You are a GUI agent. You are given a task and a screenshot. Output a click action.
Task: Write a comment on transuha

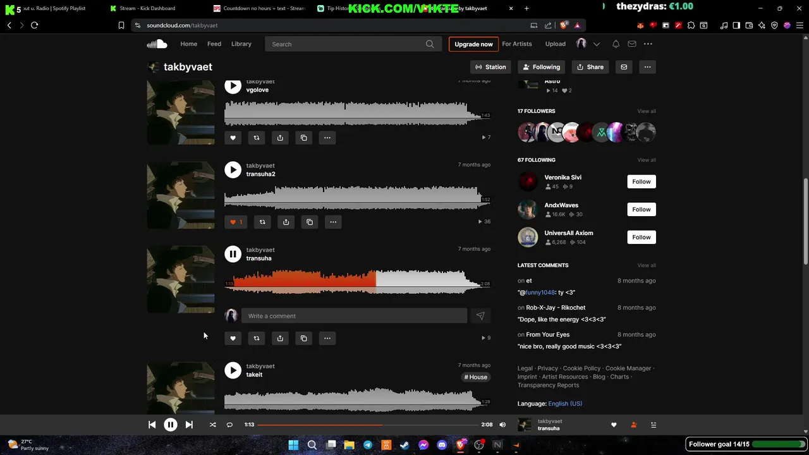(x=354, y=316)
